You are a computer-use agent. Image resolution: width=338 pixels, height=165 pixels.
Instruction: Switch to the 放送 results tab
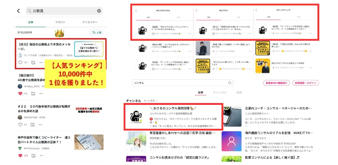tap(239, 92)
